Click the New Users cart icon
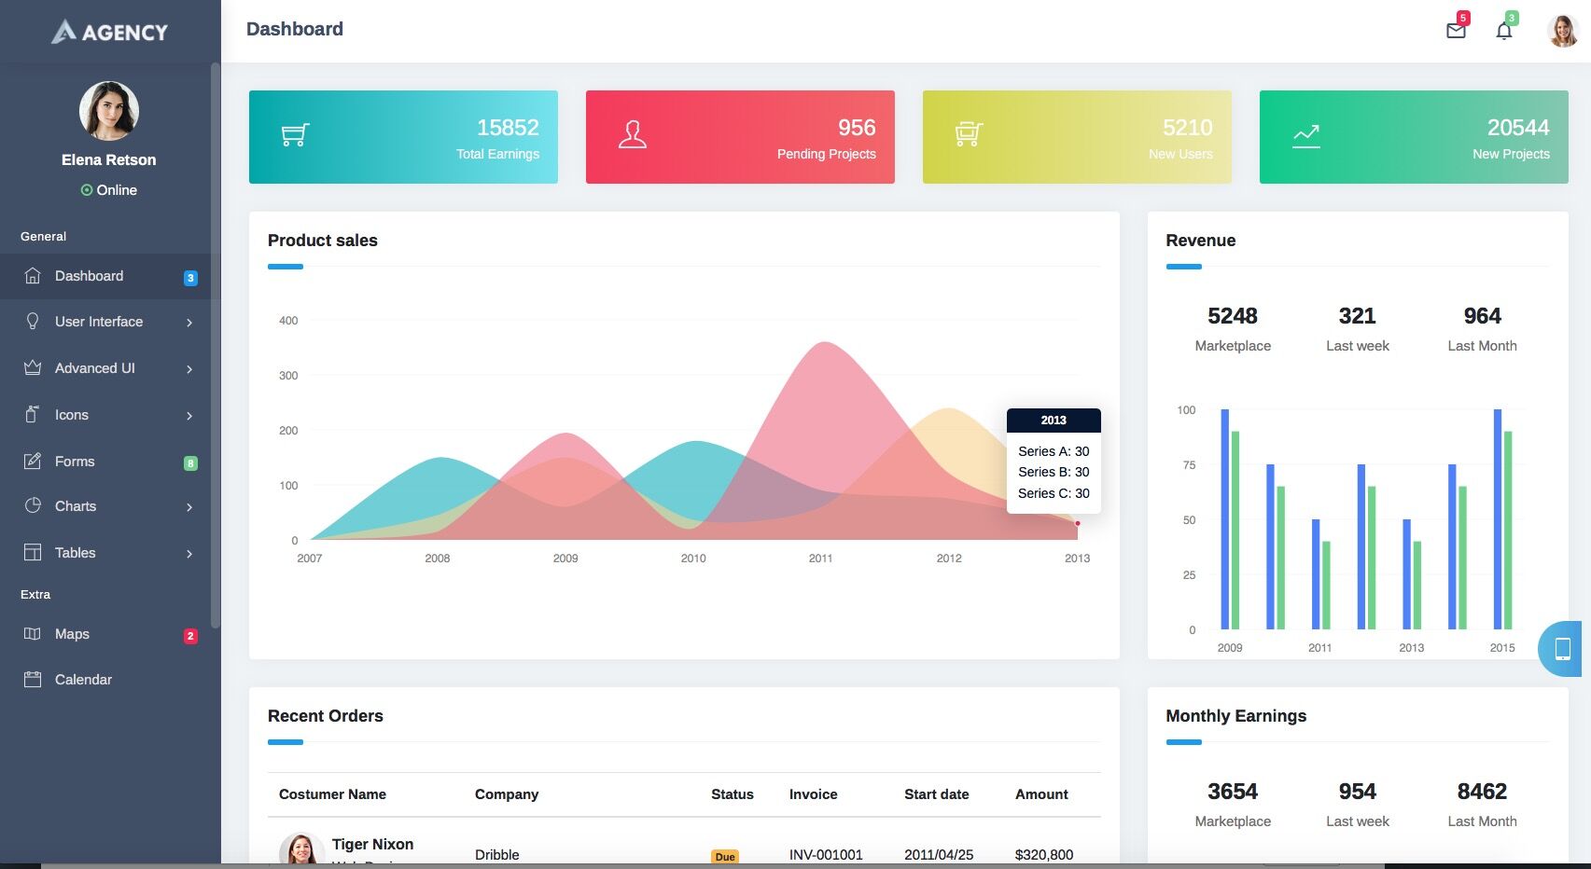Screen dimensions: 1591x869 [x=969, y=136]
